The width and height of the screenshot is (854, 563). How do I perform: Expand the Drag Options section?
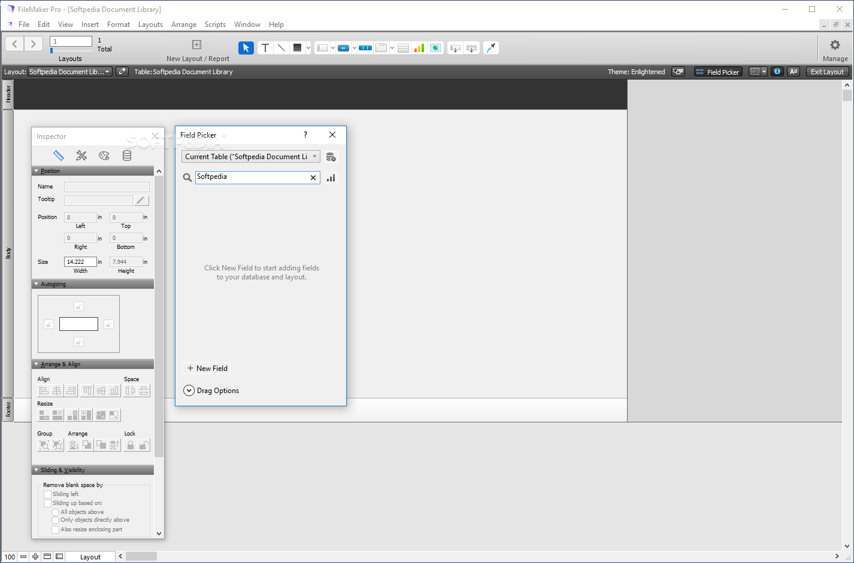coord(189,391)
